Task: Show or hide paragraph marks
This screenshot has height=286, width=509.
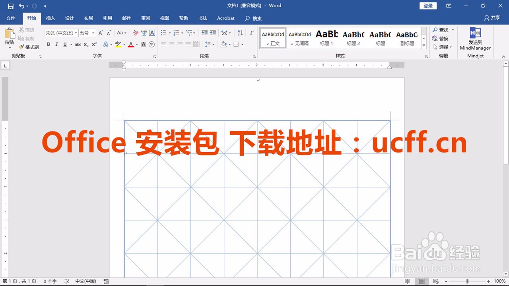Action: pyautogui.click(x=251, y=33)
